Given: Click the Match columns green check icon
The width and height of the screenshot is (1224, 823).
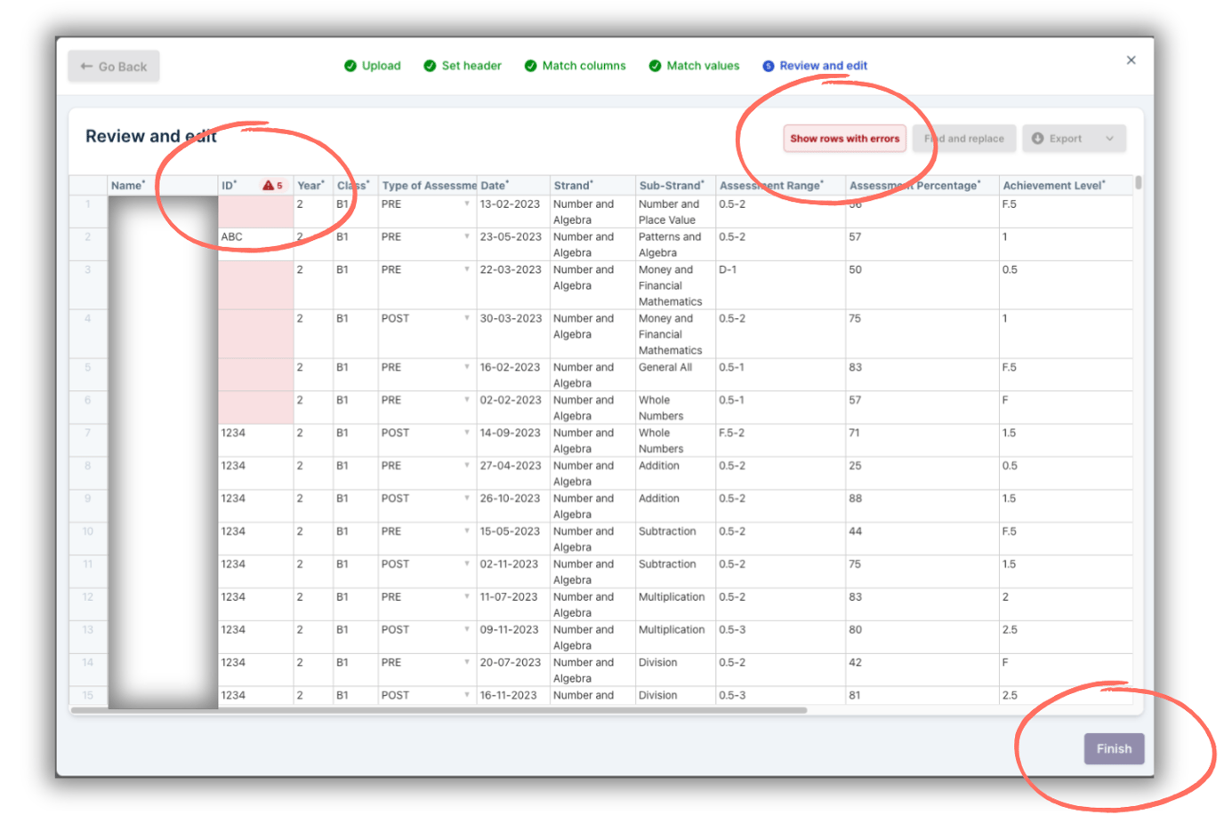Looking at the screenshot, I should tap(530, 66).
